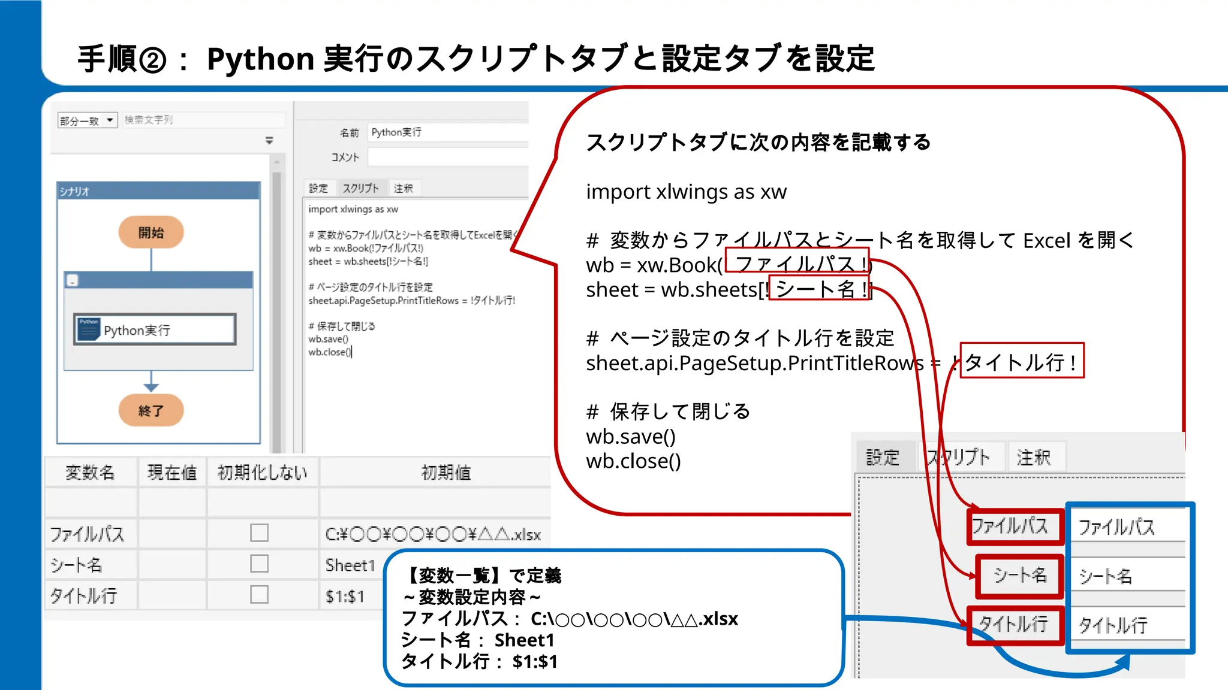Click the タイトル行 label in the settings panel
The height and width of the screenshot is (690, 1228).
(x=1015, y=625)
